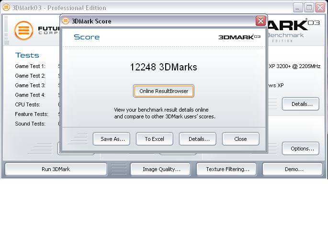Select the Game Test 4 label
This screenshot has height=230, width=328.
pos(30,95)
